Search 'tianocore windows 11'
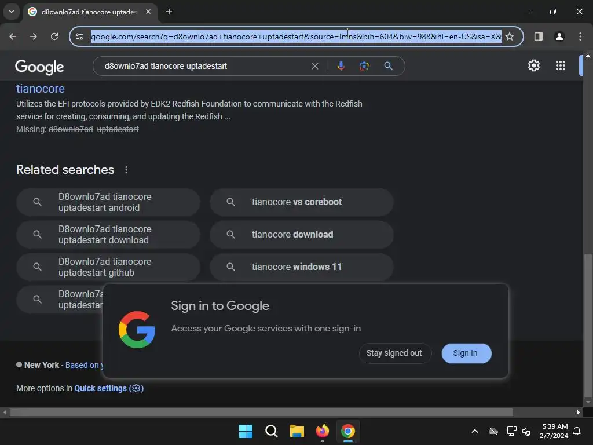The height and width of the screenshot is (445, 593). click(x=301, y=267)
